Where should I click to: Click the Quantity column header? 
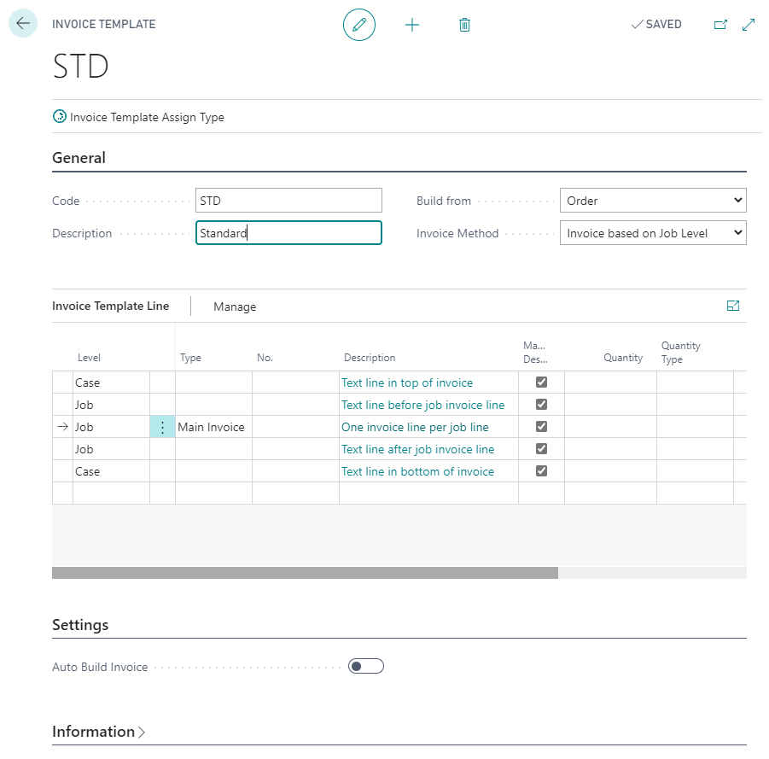(x=623, y=358)
